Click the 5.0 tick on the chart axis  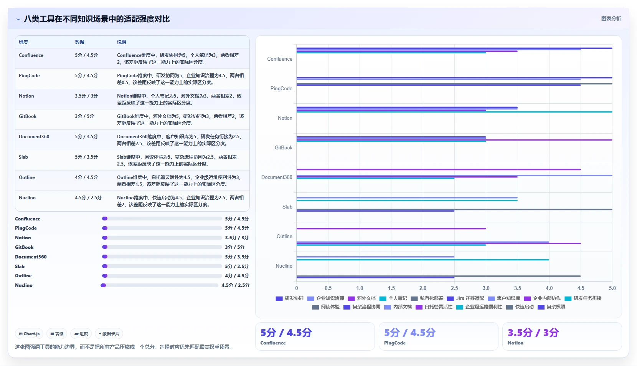(612, 288)
